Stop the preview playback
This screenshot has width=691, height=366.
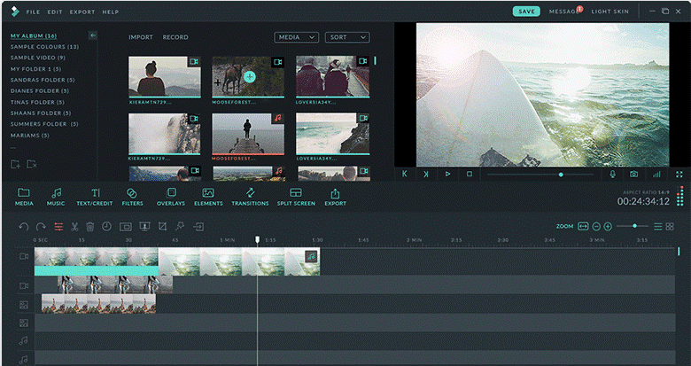pyautogui.click(x=470, y=174)
